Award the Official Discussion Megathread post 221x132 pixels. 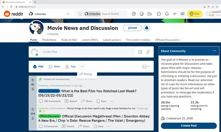point(68,126)
